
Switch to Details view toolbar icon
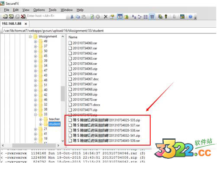click(x=152, y=17)
